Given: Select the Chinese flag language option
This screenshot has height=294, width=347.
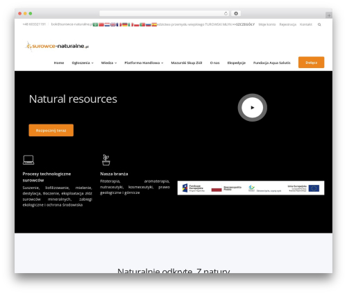Looking at the screenshot, I should [101, 24].
